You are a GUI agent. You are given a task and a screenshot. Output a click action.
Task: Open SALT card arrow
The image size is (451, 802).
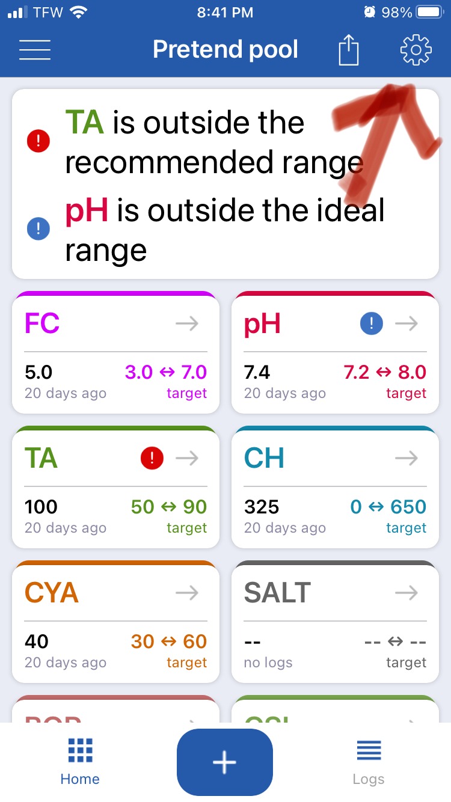click(407, 593)
